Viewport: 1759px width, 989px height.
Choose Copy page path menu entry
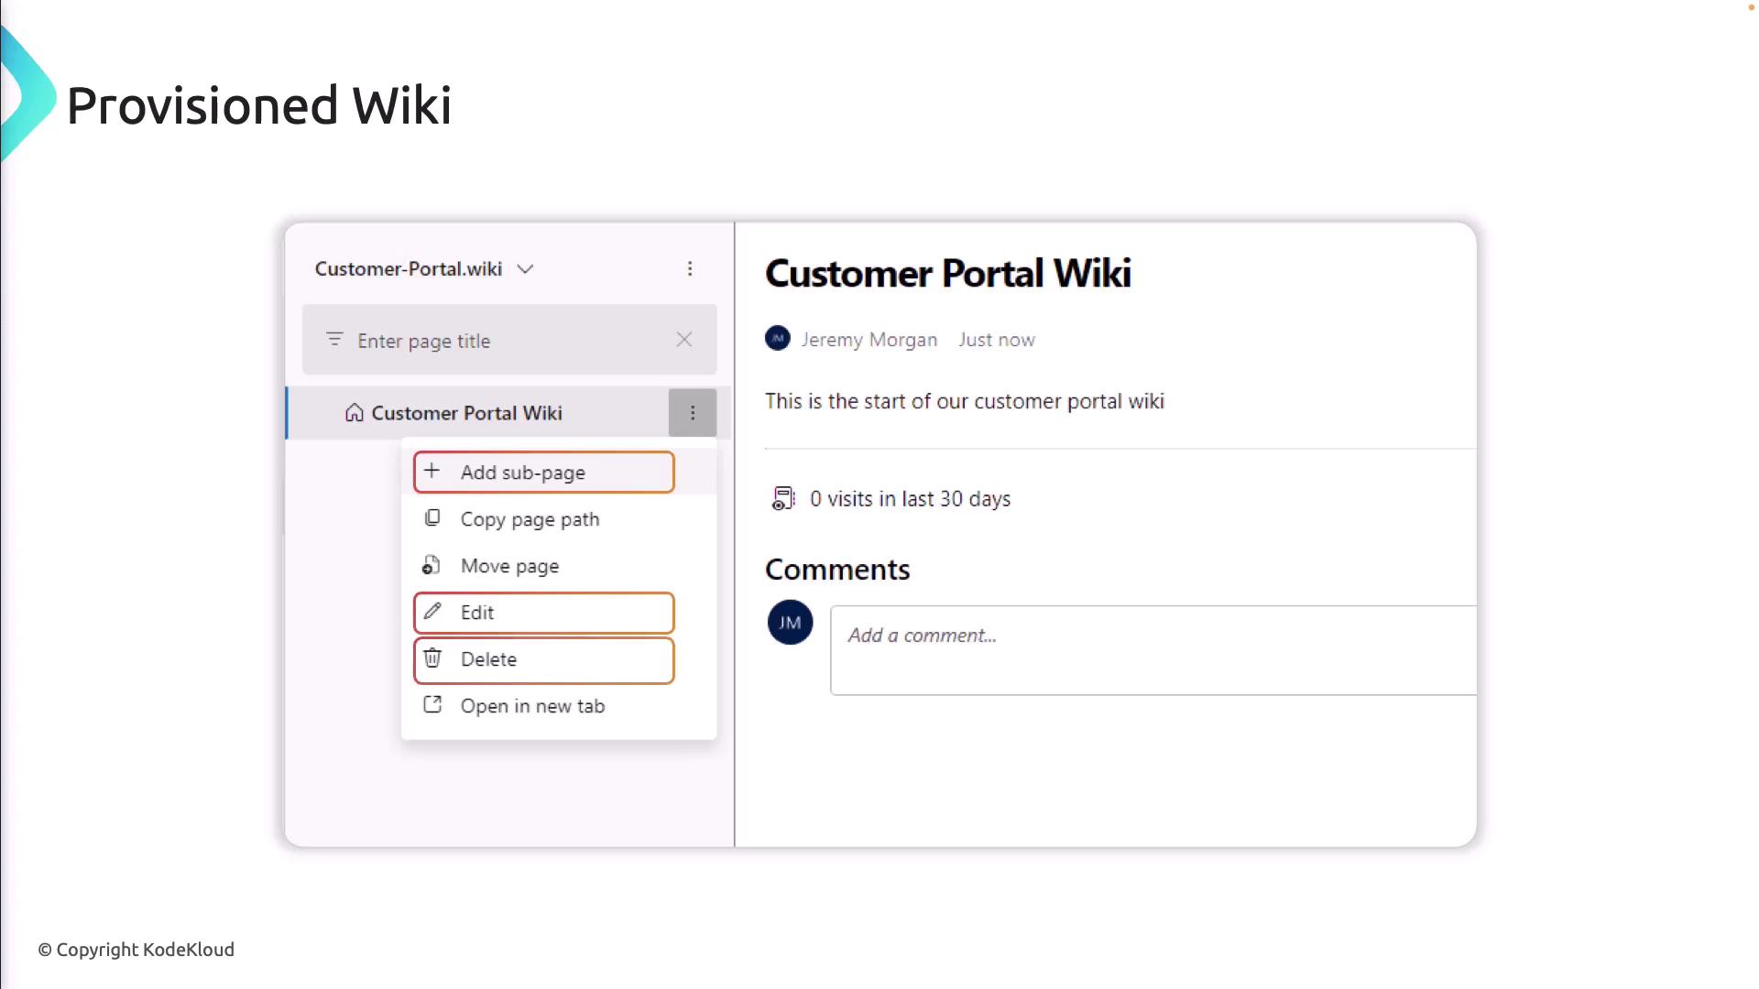tap(530, 519)
